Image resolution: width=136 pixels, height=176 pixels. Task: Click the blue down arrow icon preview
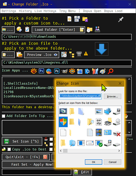(102, 49)
